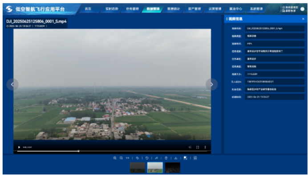Click the last toolbar icon at far right
This screenshot has width=308, height=176.
(195, 158)
